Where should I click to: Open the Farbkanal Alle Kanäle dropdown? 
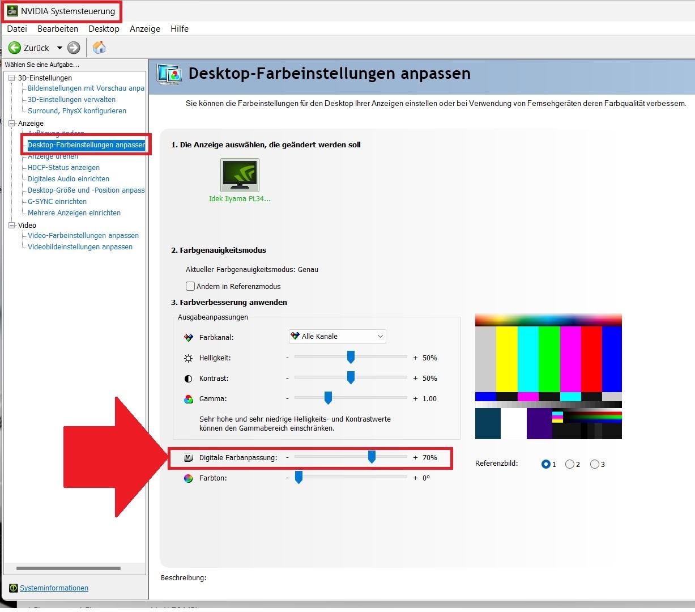(x=338, y=337)
